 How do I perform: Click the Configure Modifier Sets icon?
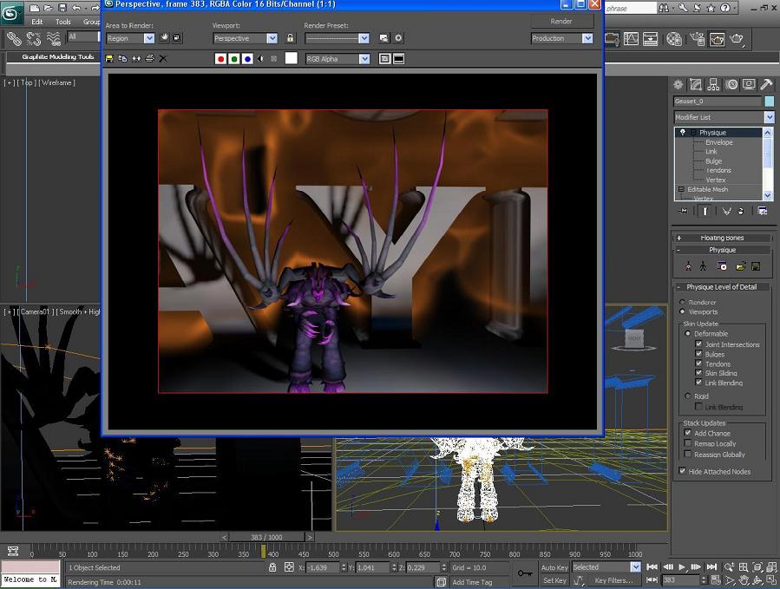pos(762,211)
